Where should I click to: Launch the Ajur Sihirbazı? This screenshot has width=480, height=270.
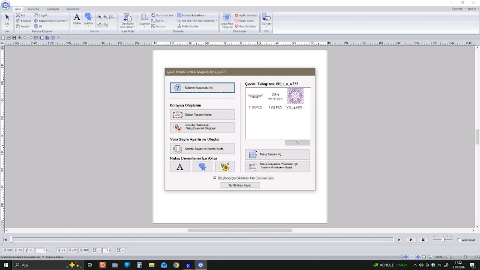[x=246, y=26]
